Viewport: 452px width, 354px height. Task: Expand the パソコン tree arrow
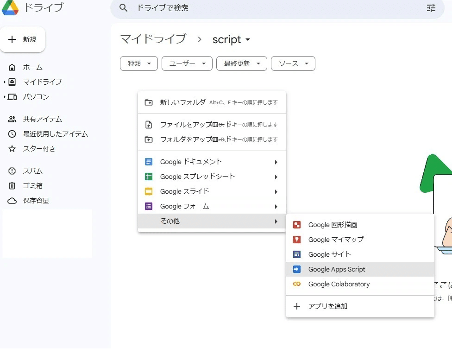[5, 97]
